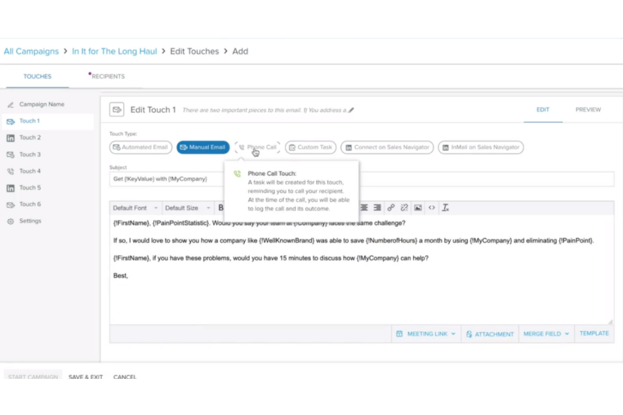This screenshot has height=415, width=623.
Task: Open the Default Size dropdown
Action: pyautogui.click(x=188, y=207)
